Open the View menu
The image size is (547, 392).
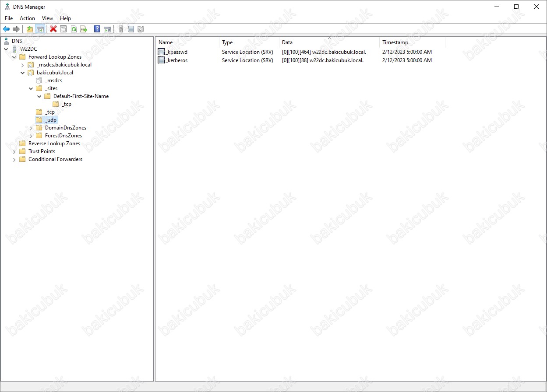click(47, 18)
